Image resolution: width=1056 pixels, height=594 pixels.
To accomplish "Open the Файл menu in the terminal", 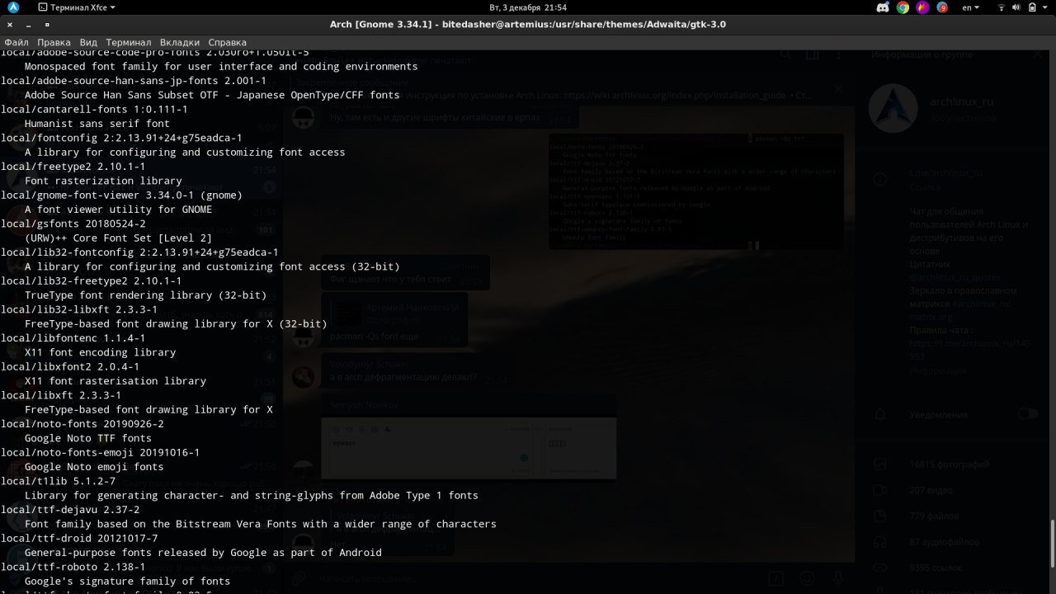I will pyautogui.click(x=16, y=42).
